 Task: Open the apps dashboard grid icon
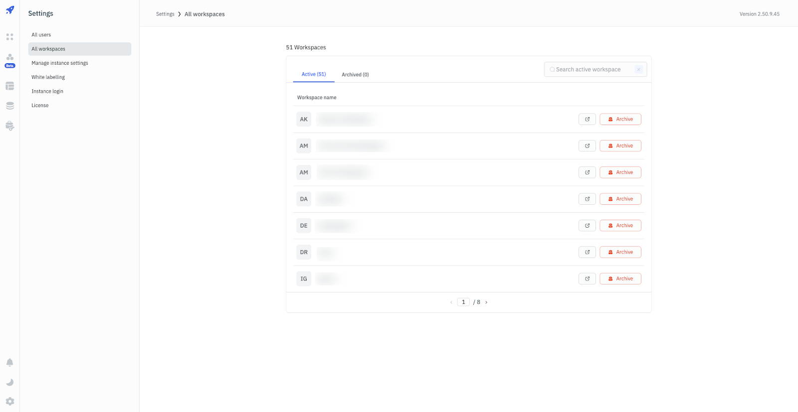[9, 37]
